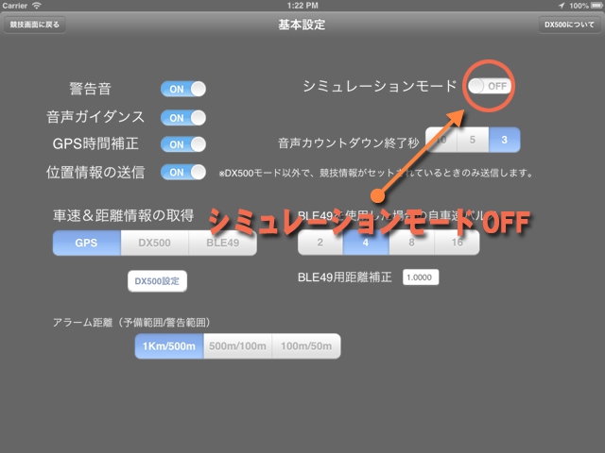The height and width of the screenshot is (453, 605).
Task: Edit BLE49用距離補正 value field
Action: (x=421, y=277)
